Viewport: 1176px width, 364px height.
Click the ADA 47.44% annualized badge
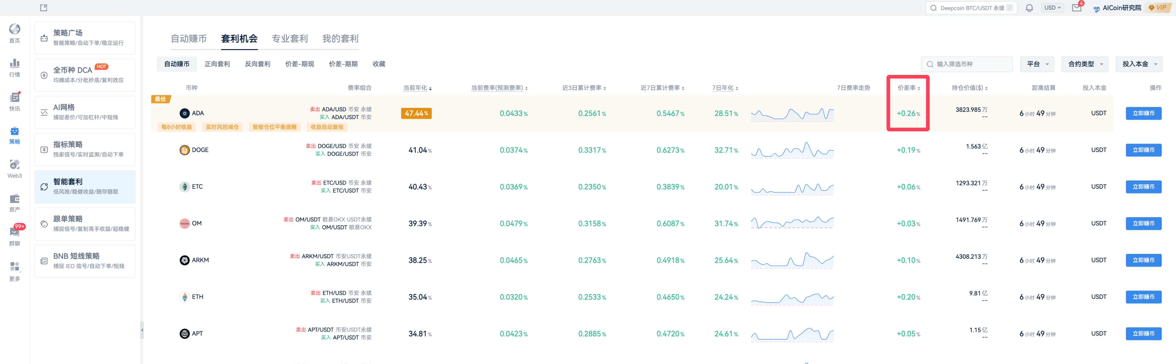click(x=416, y=113)
